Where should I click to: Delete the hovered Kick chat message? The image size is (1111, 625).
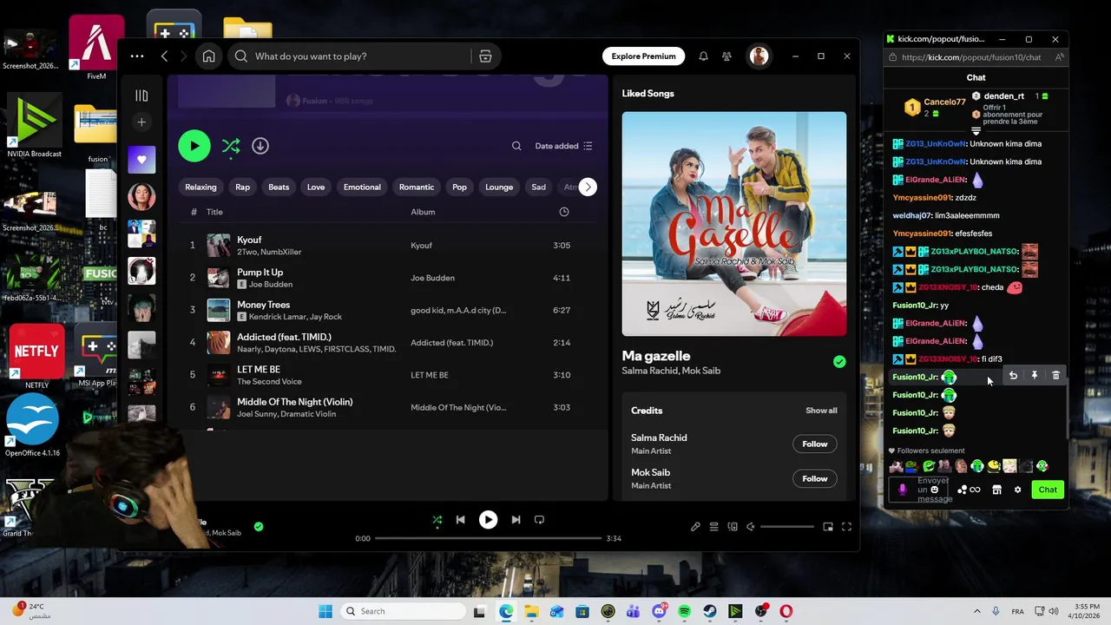click(1055, 375)
